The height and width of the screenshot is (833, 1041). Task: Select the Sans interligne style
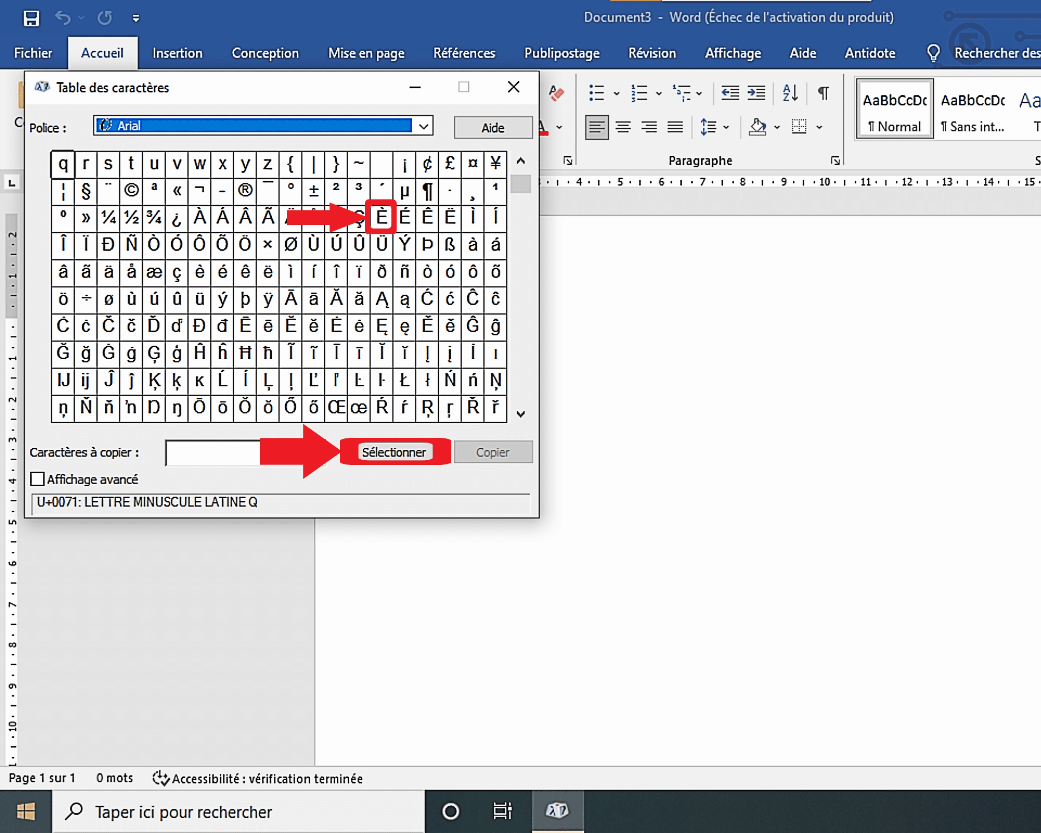973,109
